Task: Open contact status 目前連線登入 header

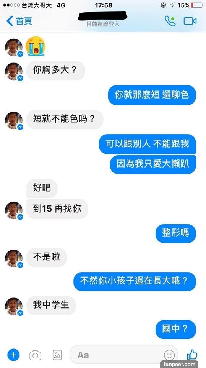Action: (x=103, y=24)
